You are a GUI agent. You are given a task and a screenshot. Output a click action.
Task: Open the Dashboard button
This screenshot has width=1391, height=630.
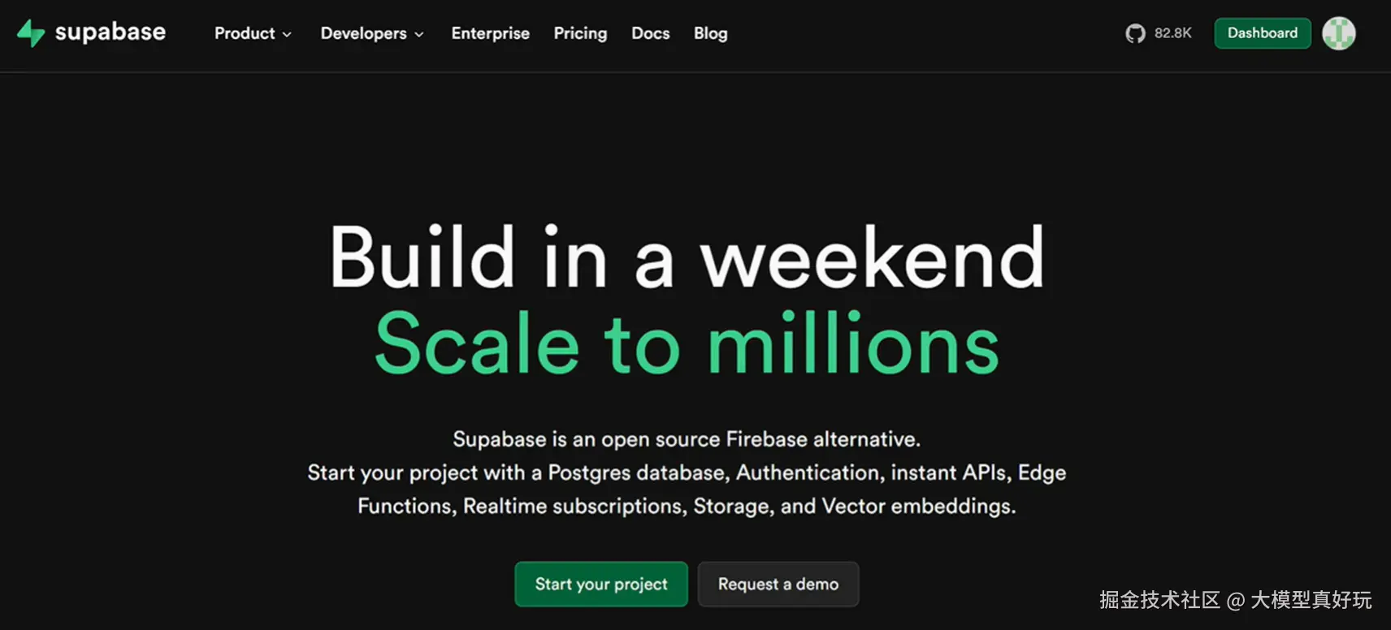click(x=1262, y=33)
